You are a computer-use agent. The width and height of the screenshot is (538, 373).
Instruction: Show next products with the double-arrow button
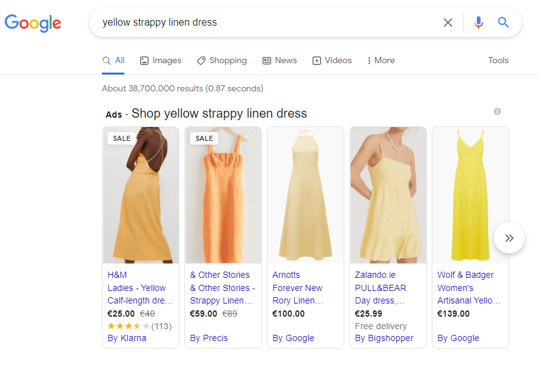pos(509,238)
